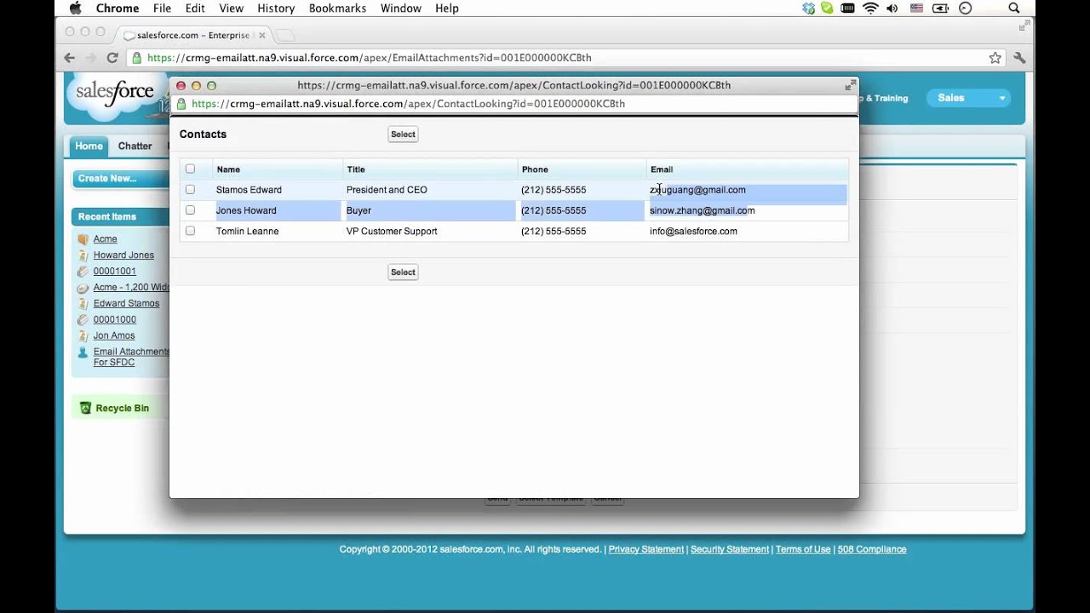Open the History menu
The width and height of the screenshot is (1090, 613).
tap(276, 9)
